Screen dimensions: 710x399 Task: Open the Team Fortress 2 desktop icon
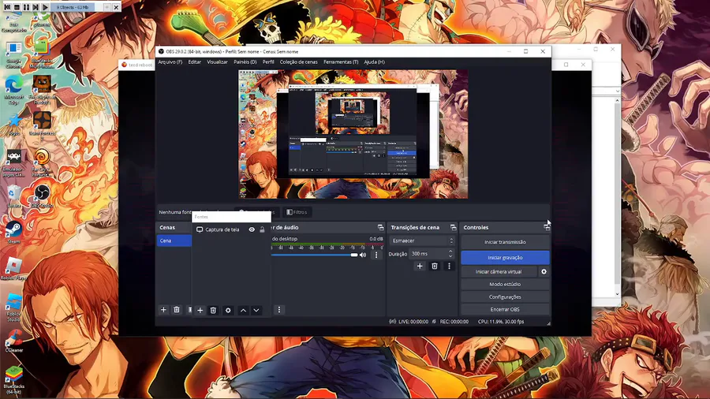point(42,125)
